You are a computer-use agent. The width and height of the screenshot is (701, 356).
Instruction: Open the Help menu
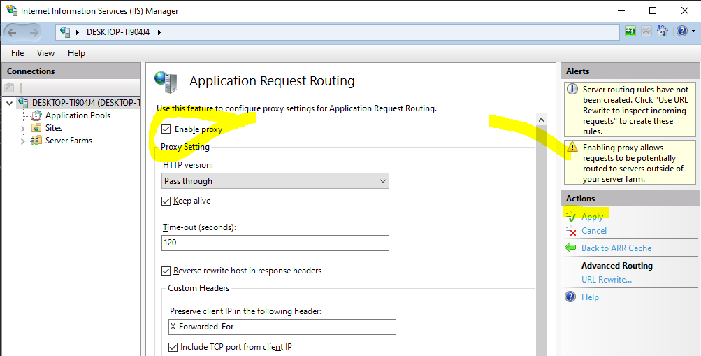(x=76, y=53)
